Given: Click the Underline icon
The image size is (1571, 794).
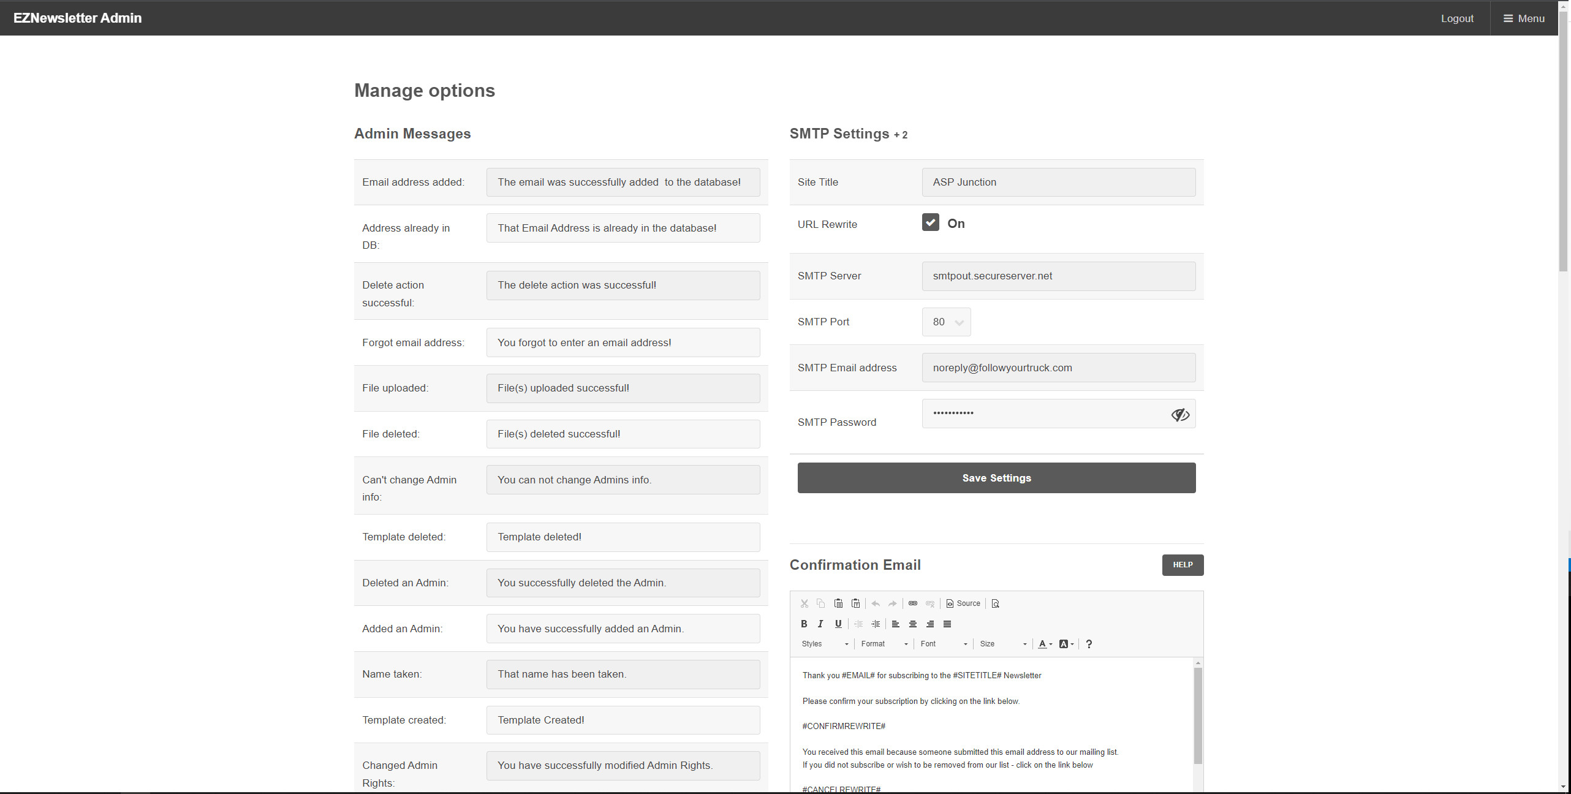Looking at the screenshot, I should pyautogui.click(x=838, y=624).
